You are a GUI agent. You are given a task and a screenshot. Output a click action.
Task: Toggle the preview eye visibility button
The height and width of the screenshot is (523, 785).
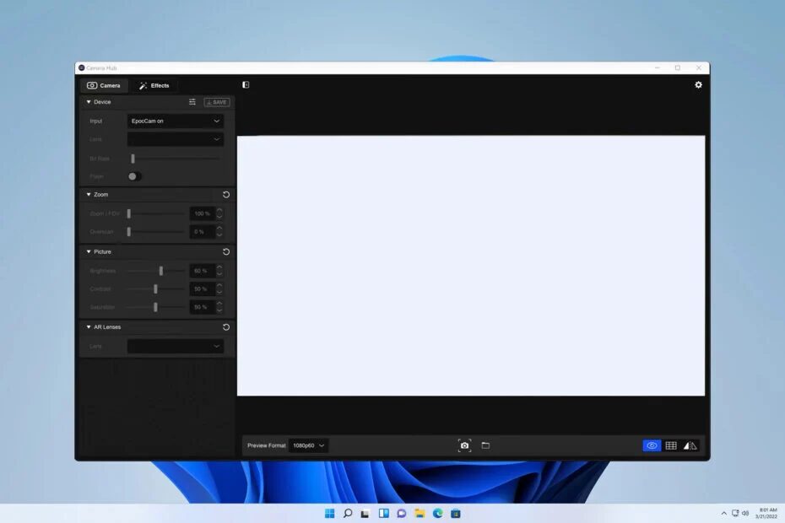651,445
